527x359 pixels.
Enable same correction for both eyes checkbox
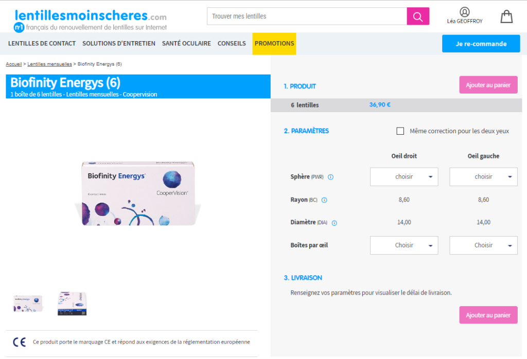[x=400, y=131]
